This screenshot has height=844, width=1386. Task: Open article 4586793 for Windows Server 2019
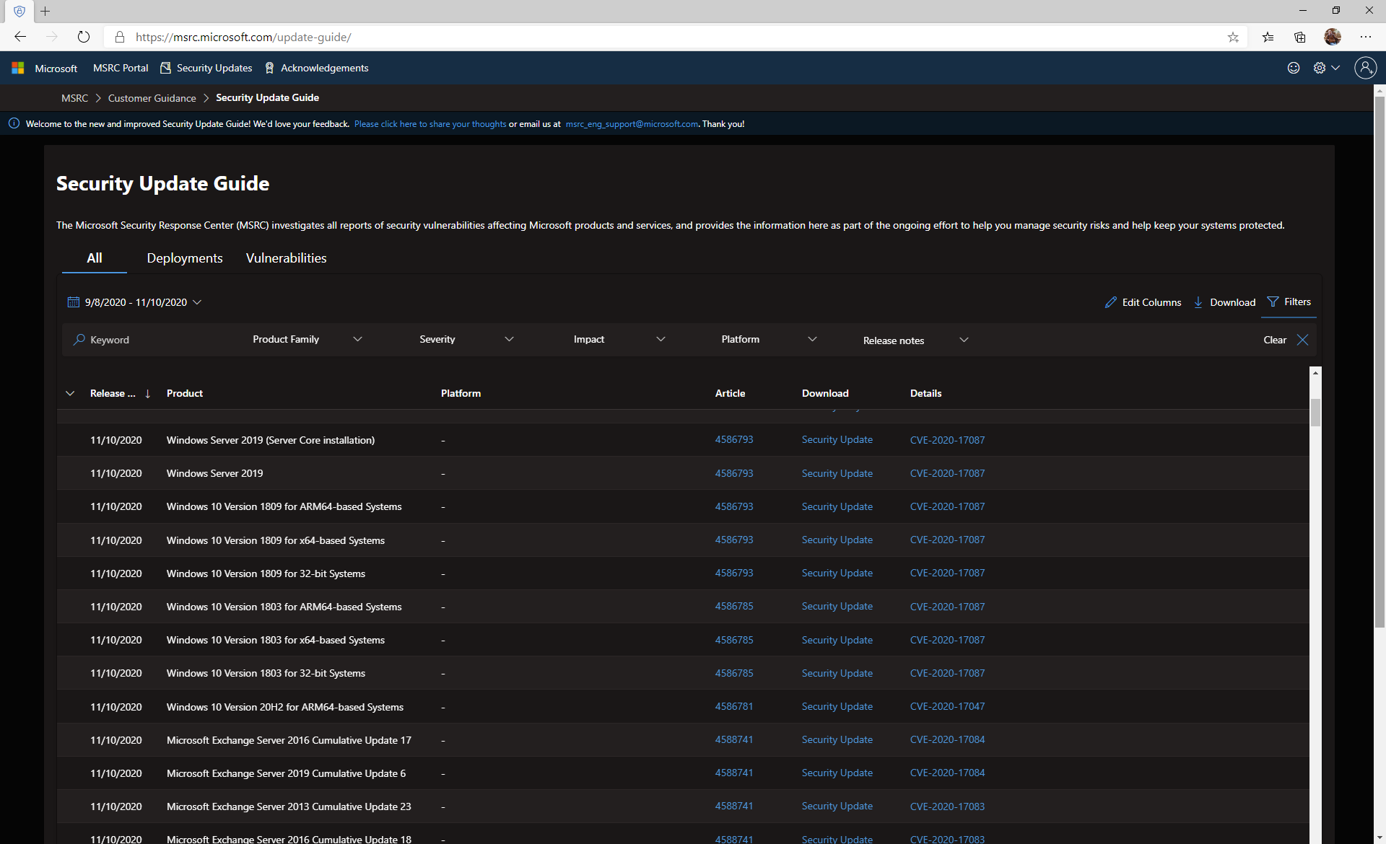click(733, 473)
